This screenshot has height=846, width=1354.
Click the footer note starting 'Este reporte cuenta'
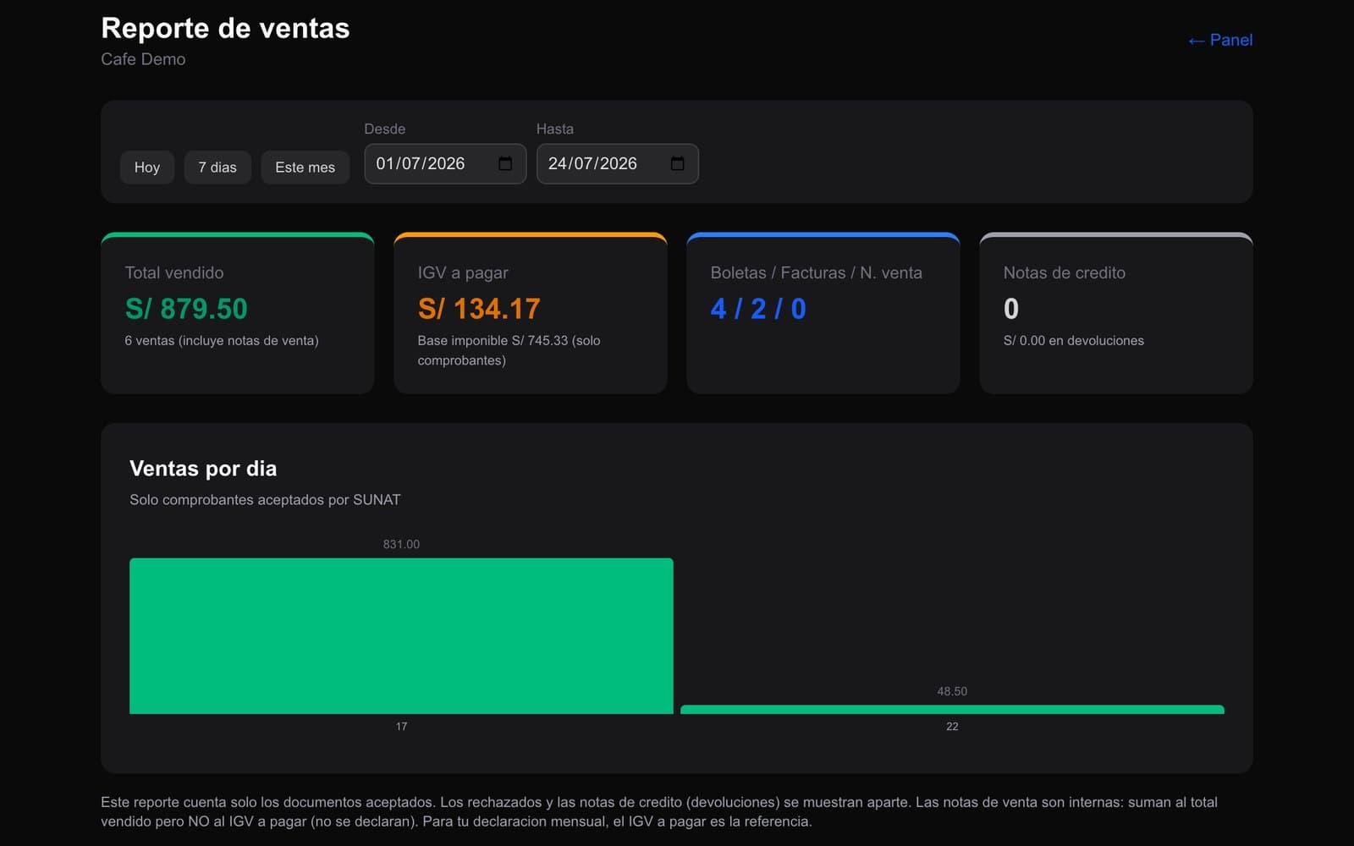[659, 811]
